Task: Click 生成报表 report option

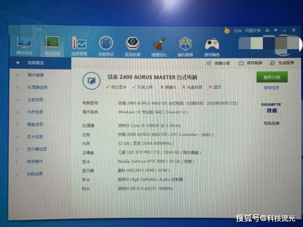Action: [x=282, y=63]
